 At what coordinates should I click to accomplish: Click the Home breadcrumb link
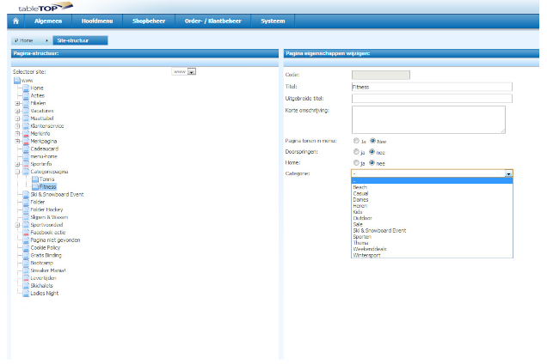[24, 40]
